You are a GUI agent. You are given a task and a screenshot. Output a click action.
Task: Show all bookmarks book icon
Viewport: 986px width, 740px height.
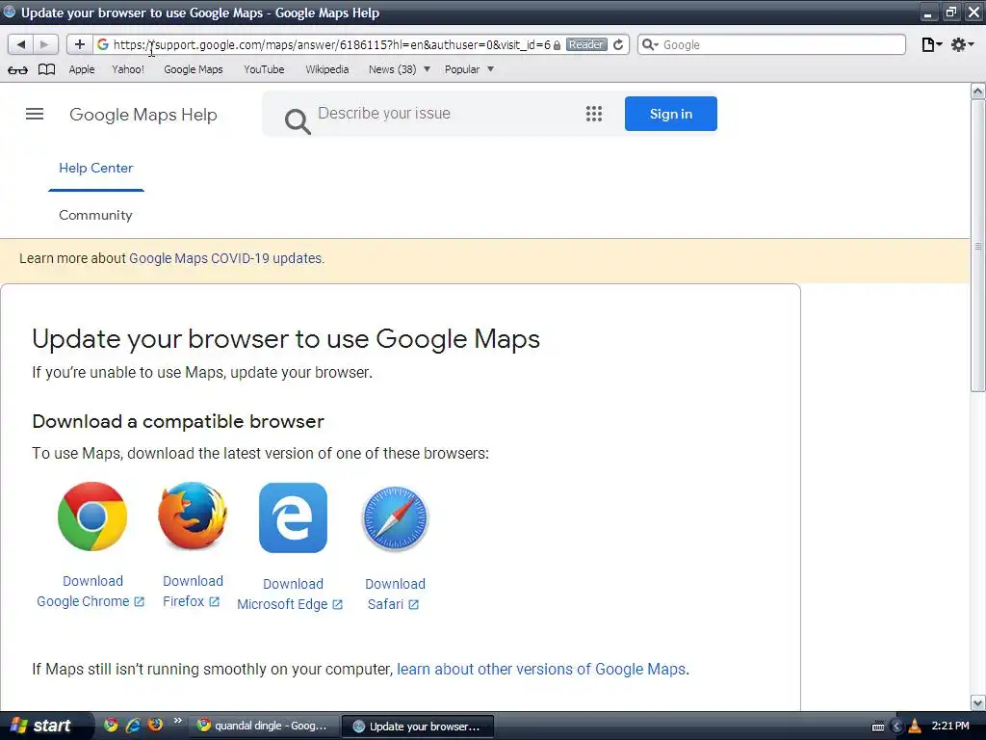point(46,69)
